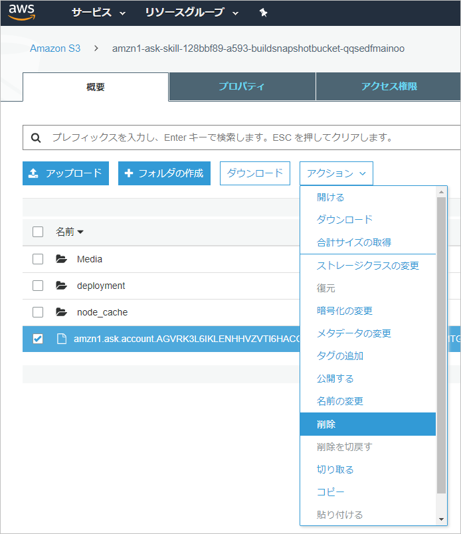
Task: Click the file icon of amzn1.ask.account object
Action: pos(61,339)
